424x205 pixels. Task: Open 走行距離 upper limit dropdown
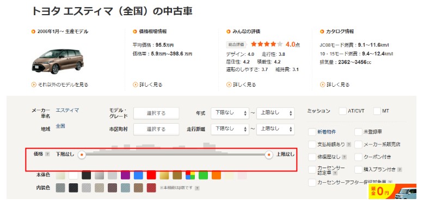coord(275,129)
